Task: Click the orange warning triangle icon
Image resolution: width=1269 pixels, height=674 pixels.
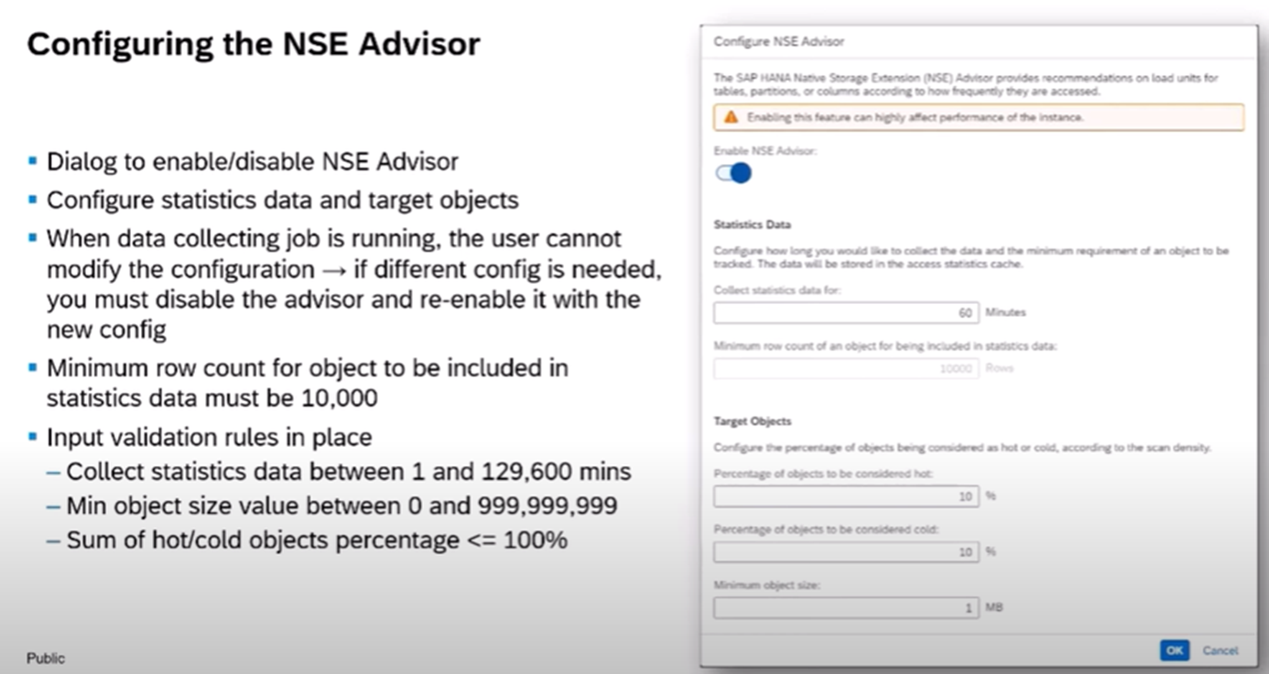Action: pos(731,117)
